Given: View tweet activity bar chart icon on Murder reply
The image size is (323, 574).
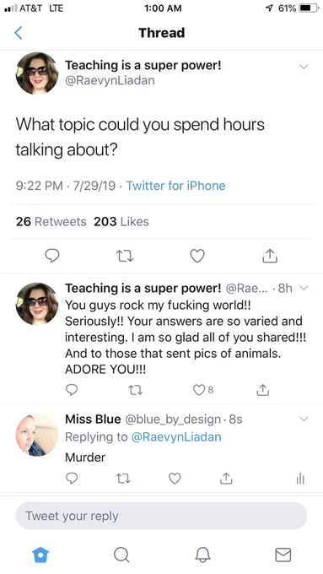Looking at the screenshot, I should (300, 478).
